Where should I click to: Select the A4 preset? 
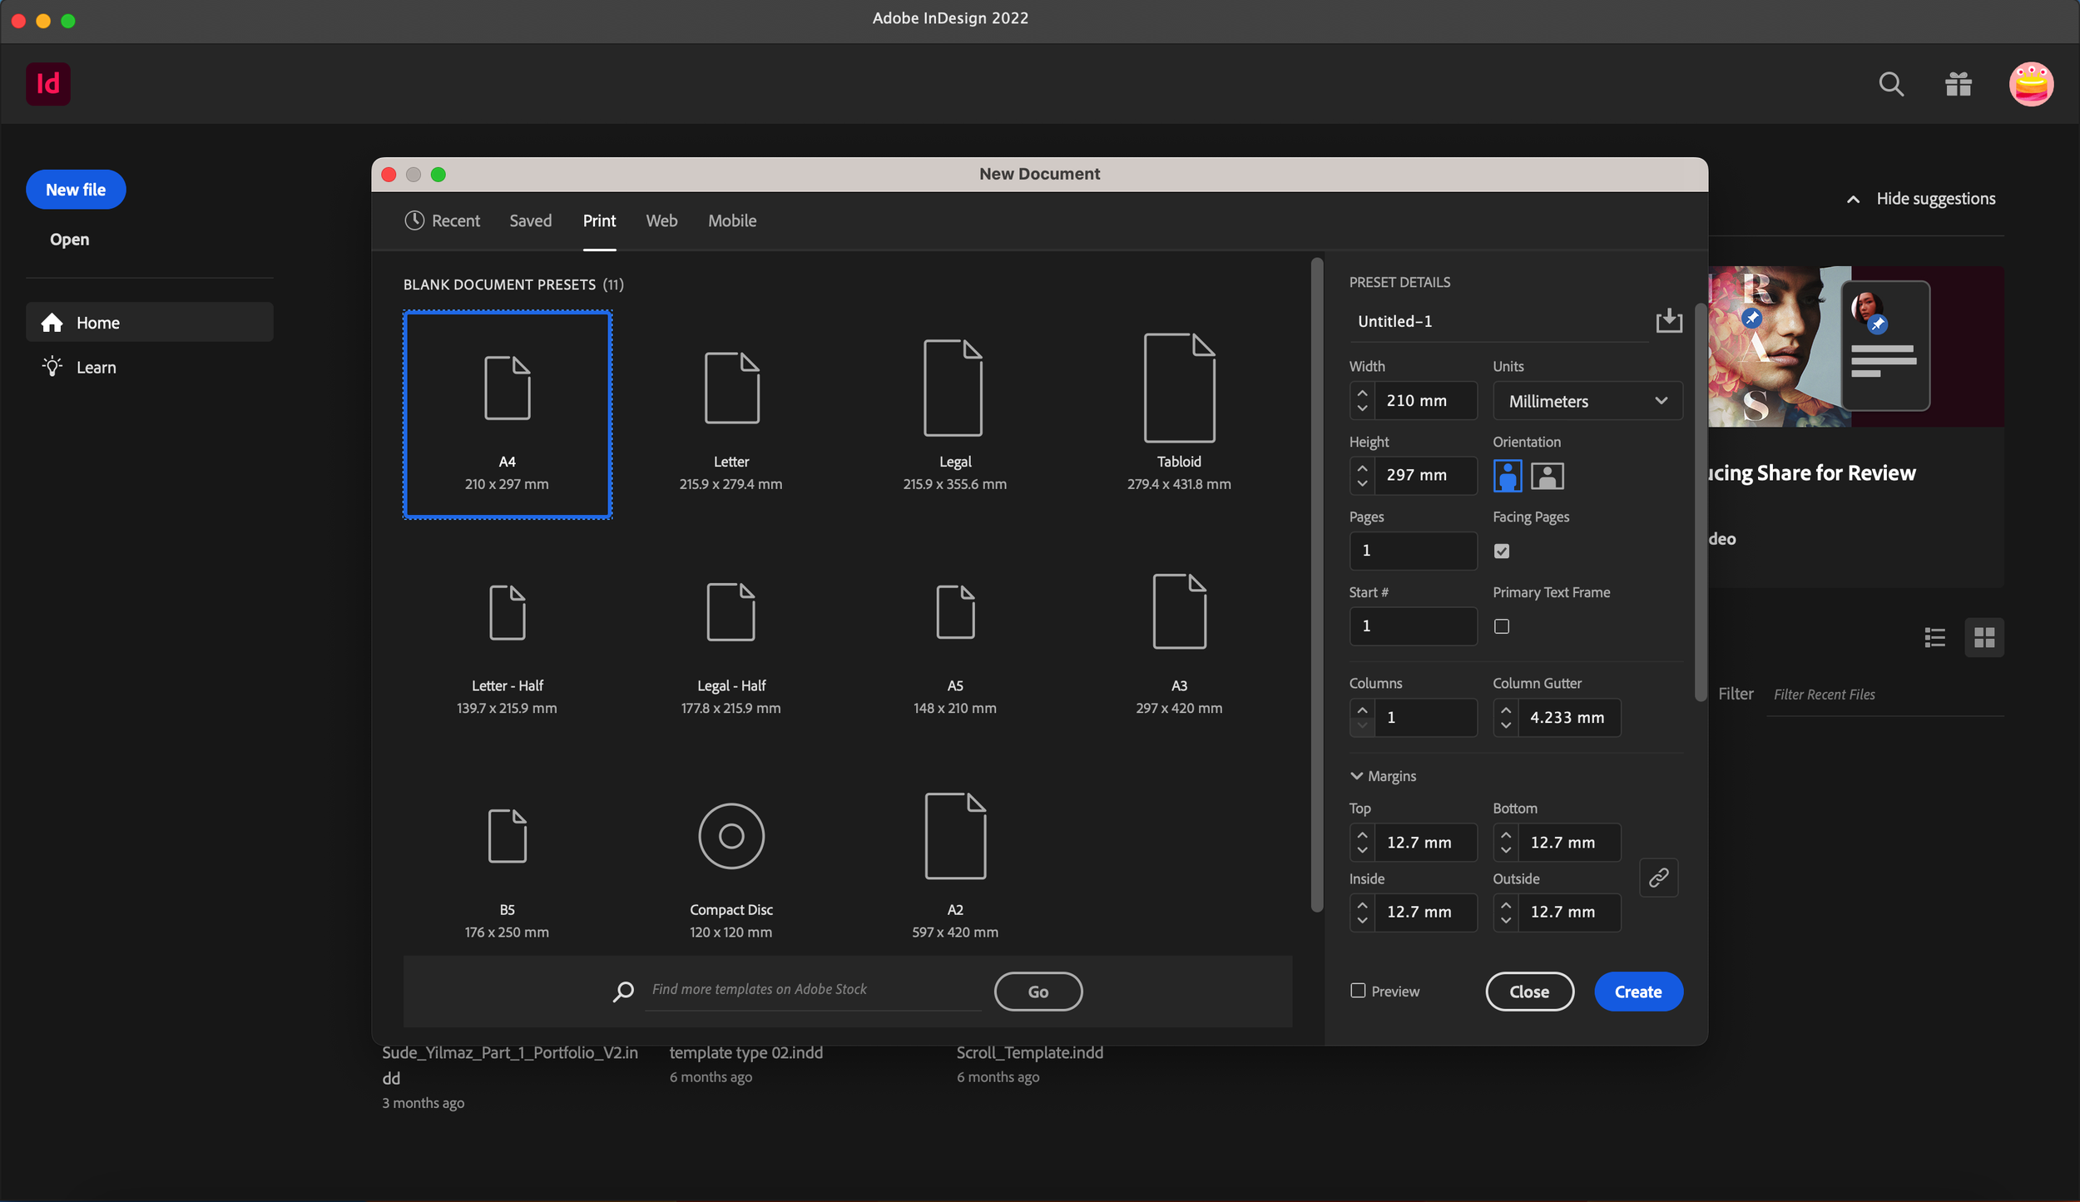pos(508,414)
